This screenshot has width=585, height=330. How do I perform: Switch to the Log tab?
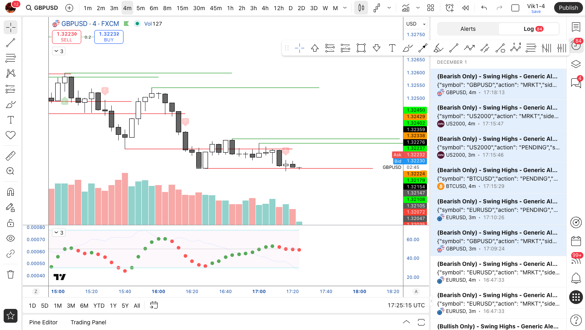[x=529, y=29]
